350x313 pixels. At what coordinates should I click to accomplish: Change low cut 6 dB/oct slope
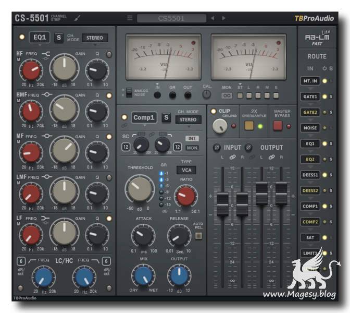(21, 261)
